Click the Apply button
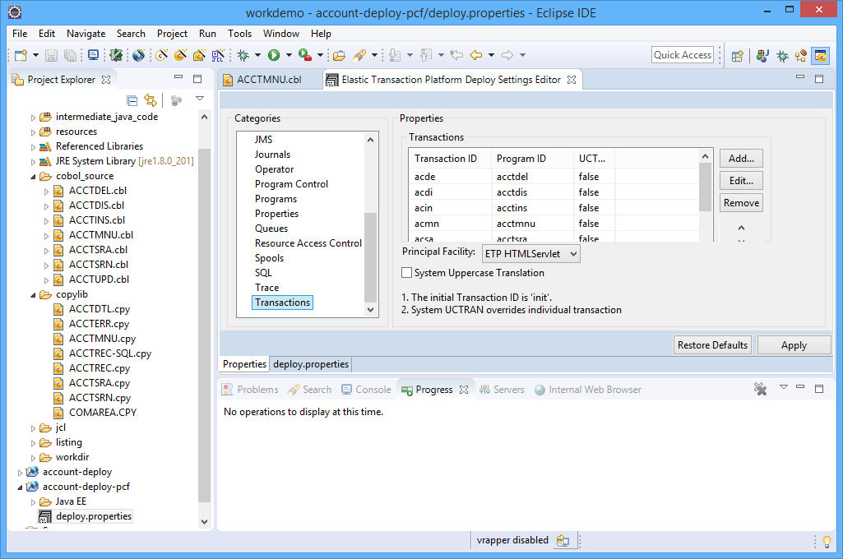Viewport: 843px width, 559px height. [x=794, y=345]
